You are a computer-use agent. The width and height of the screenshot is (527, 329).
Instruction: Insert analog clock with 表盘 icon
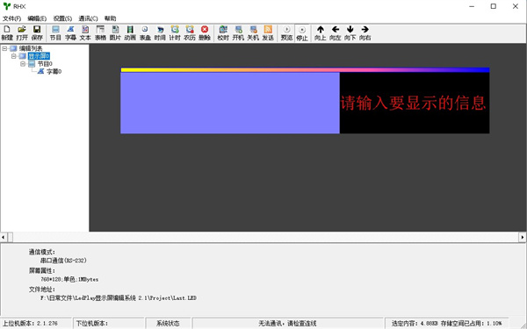(x=145, y=33)
